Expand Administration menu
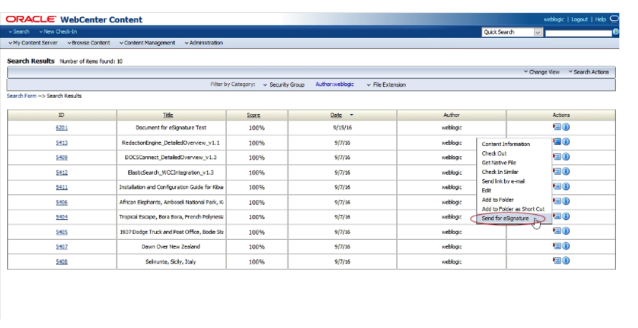Screen dimensions: 638x328 click(203, 43)
